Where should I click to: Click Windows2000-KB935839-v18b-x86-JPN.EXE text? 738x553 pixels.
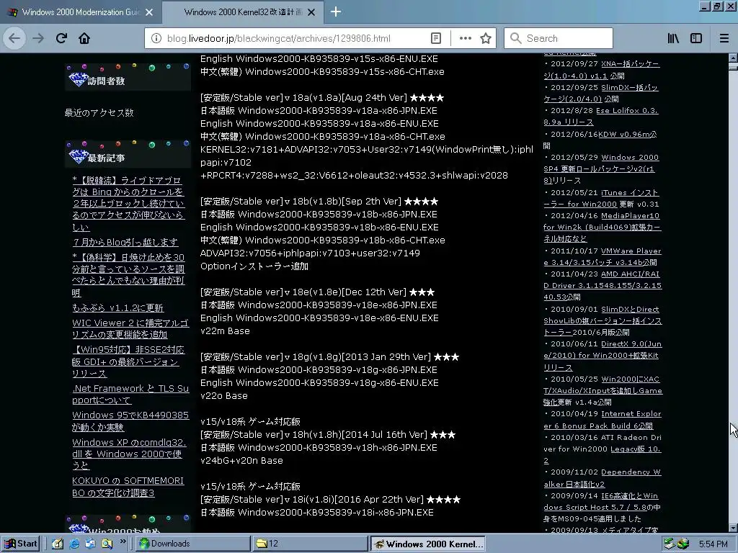click(x=337, y=214)
